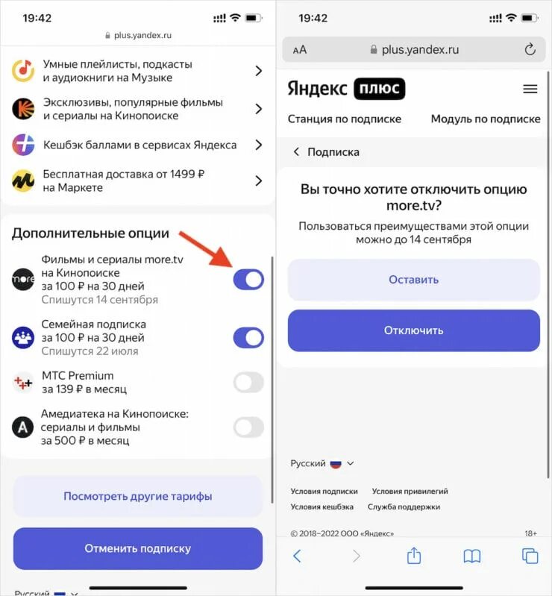Turn off the Семейная подписка toggle
The width and height of the screenshot is (552, 596).
pos(248,338)
